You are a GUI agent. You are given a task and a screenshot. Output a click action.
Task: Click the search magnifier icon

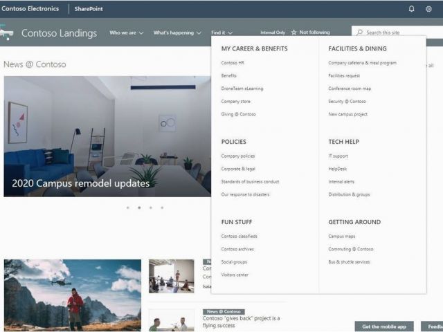[359, 33]
